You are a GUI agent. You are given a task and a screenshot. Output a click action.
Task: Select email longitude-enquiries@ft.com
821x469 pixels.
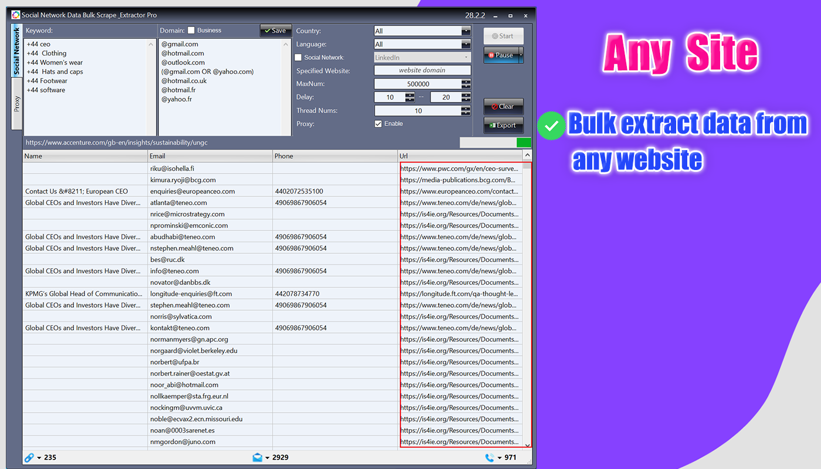(x=210, y=294)
